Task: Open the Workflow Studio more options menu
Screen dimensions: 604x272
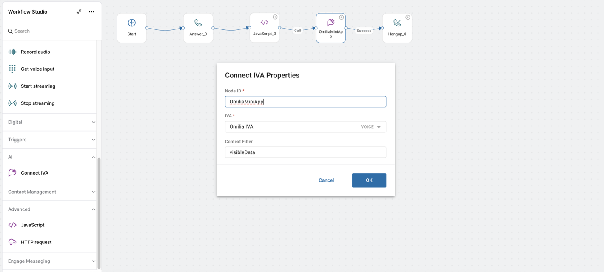Action: pos(91,12)
